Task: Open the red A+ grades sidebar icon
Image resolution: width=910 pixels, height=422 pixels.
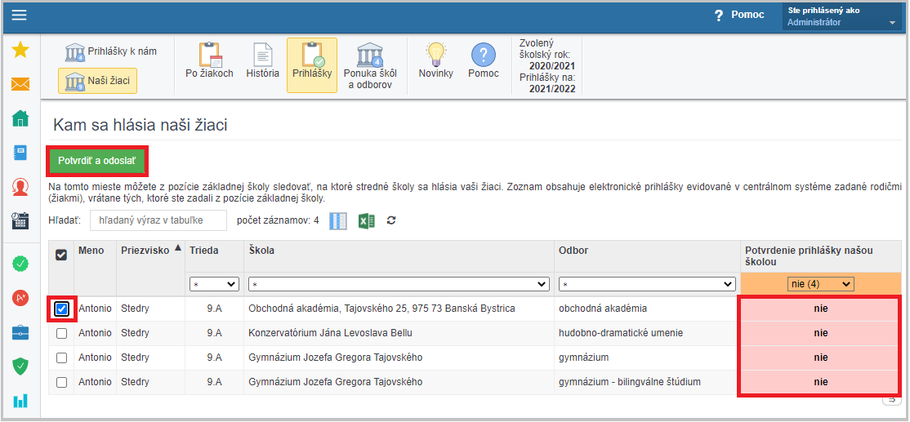Action: click(20, 298)
